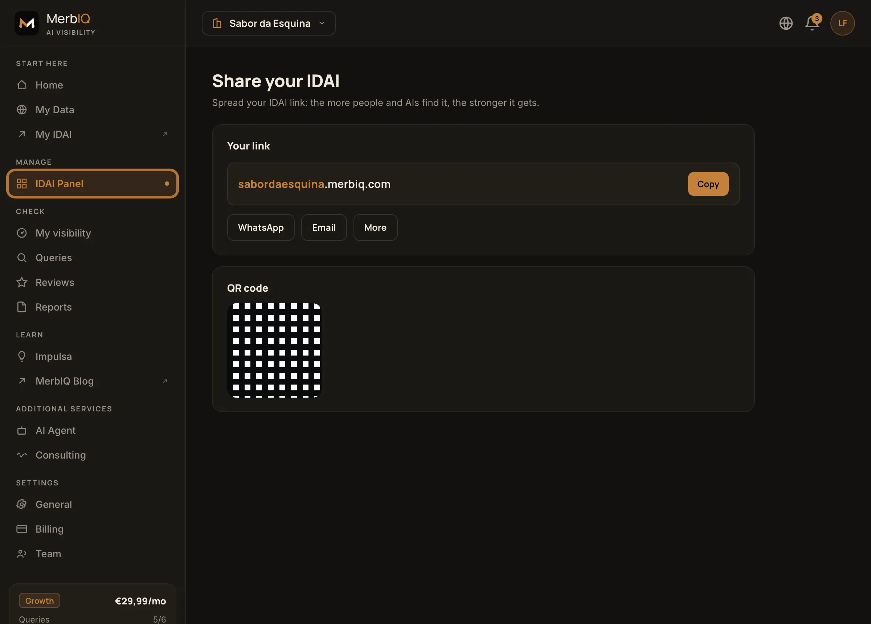
Task: Click the My Data globe icon
Action: tap(22, 110)
